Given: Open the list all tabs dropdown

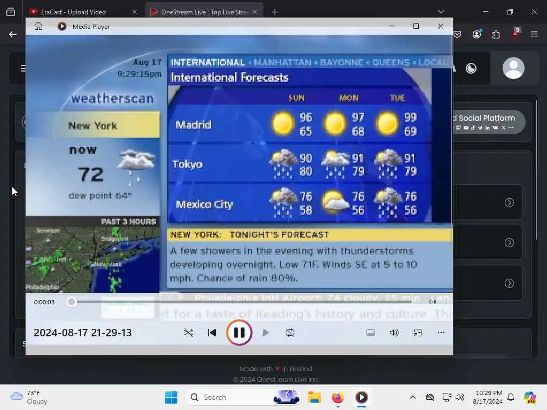Looking at the screenshot, I should tap(441, 12).
